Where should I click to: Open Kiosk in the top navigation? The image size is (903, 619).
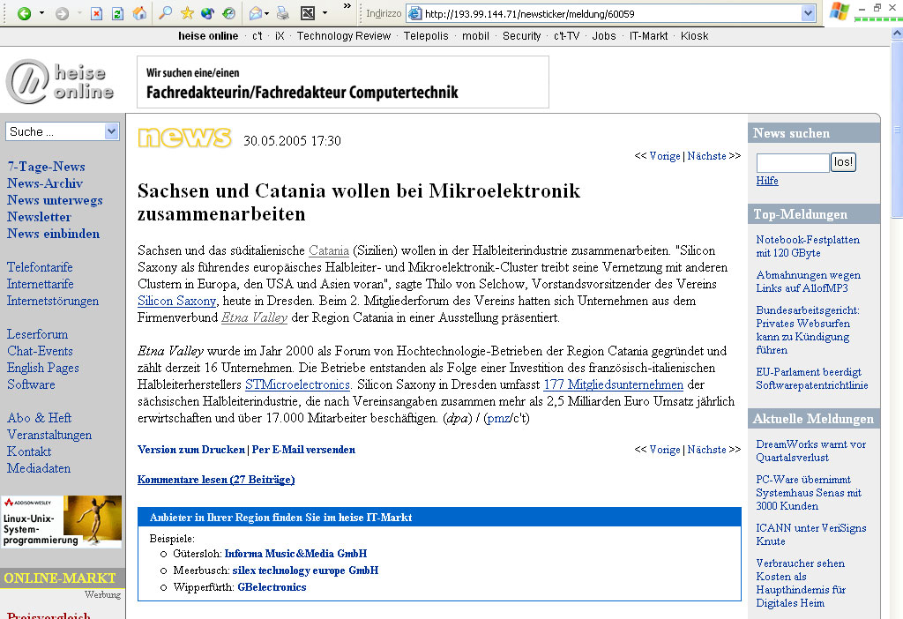(695, 35)
